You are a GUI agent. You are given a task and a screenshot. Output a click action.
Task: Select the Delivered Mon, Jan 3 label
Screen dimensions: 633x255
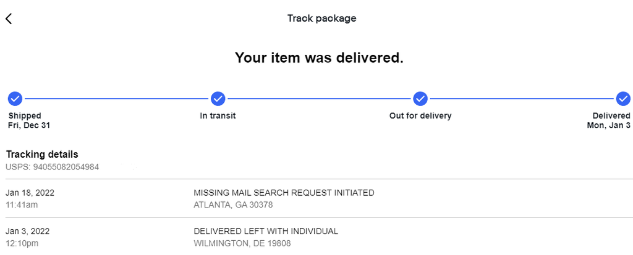(x=609, y=121)
